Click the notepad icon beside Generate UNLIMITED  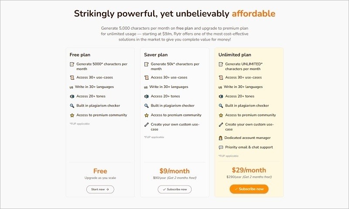coord(221,64)
